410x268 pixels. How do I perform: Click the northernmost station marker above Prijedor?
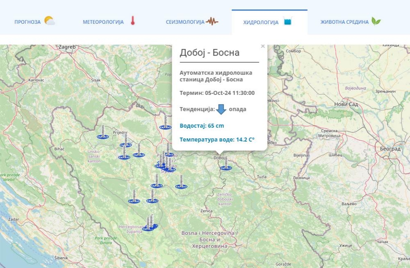(165, 127)
